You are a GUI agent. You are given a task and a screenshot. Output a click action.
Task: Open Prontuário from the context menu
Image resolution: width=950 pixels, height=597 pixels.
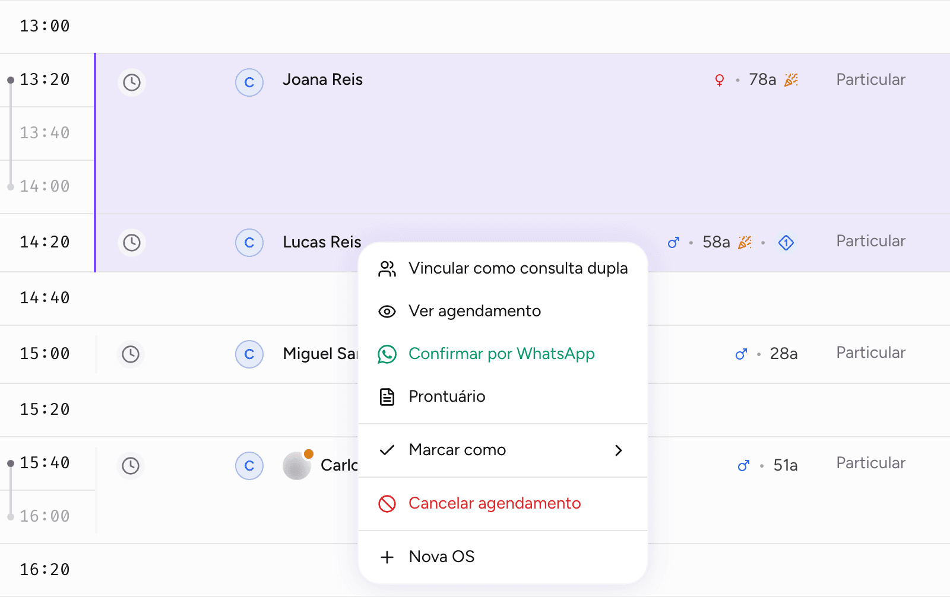(x=503, y=396)
